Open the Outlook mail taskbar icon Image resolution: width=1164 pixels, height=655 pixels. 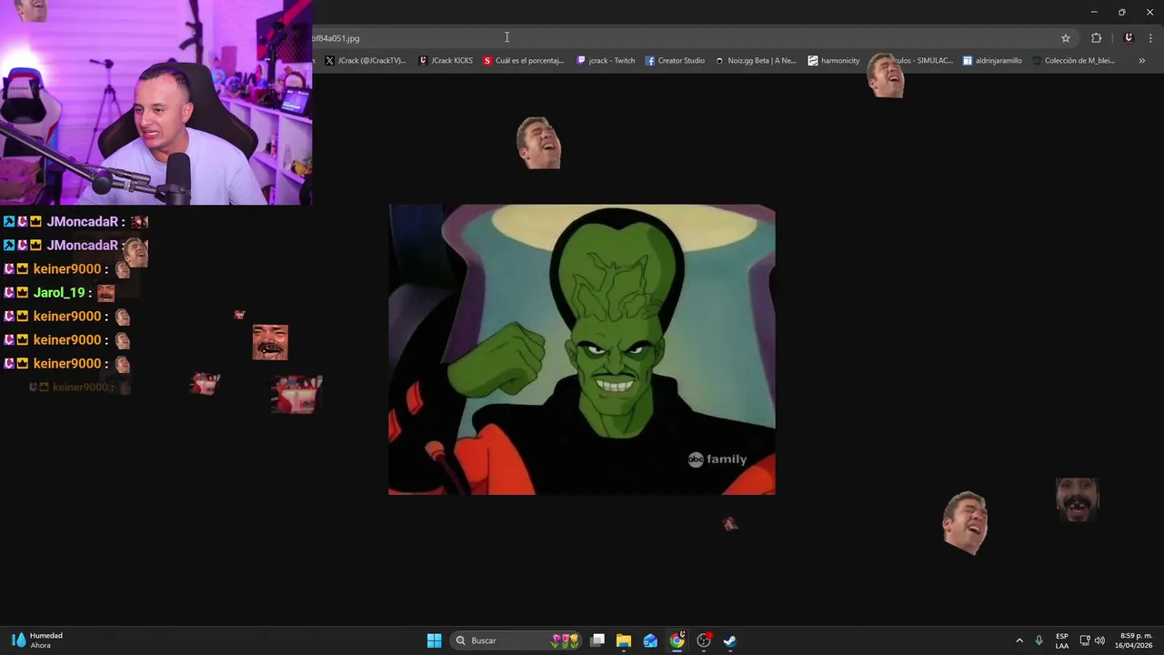650,640
